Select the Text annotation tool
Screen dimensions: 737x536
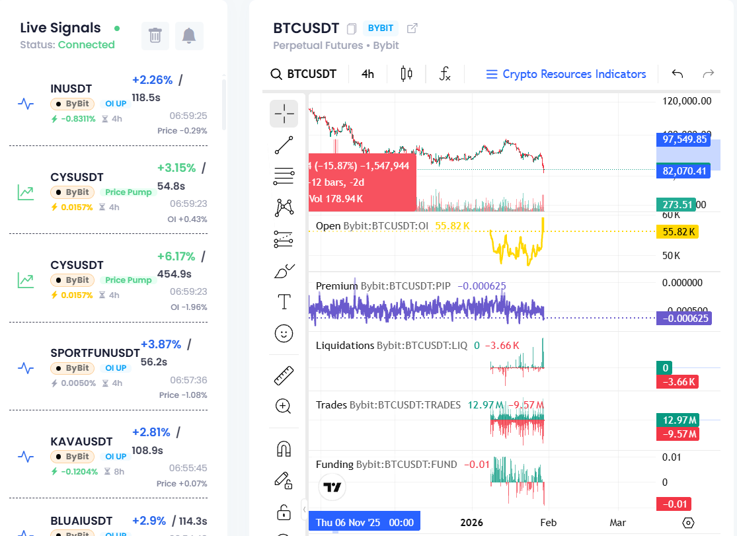click(284, 302)
